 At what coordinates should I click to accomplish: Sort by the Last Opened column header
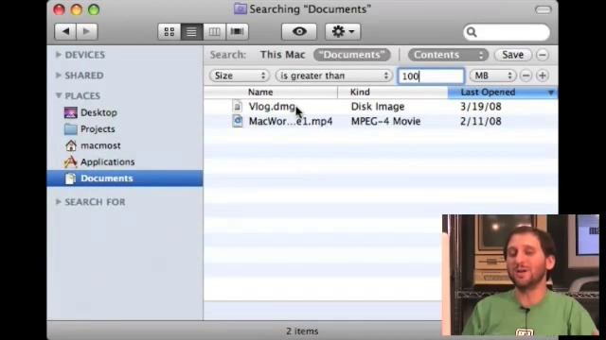tap(503, 93)
